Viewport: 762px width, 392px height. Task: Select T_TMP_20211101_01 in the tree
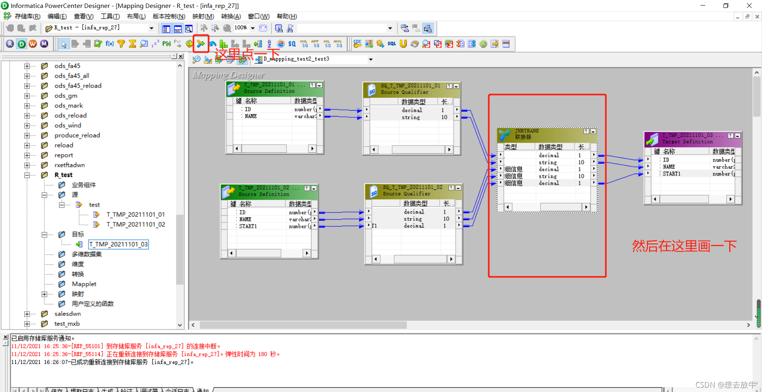(x=135, y=214)
